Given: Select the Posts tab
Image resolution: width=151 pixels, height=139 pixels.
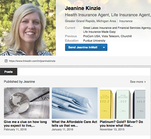Looking at the screenshot, I should 8,72.
